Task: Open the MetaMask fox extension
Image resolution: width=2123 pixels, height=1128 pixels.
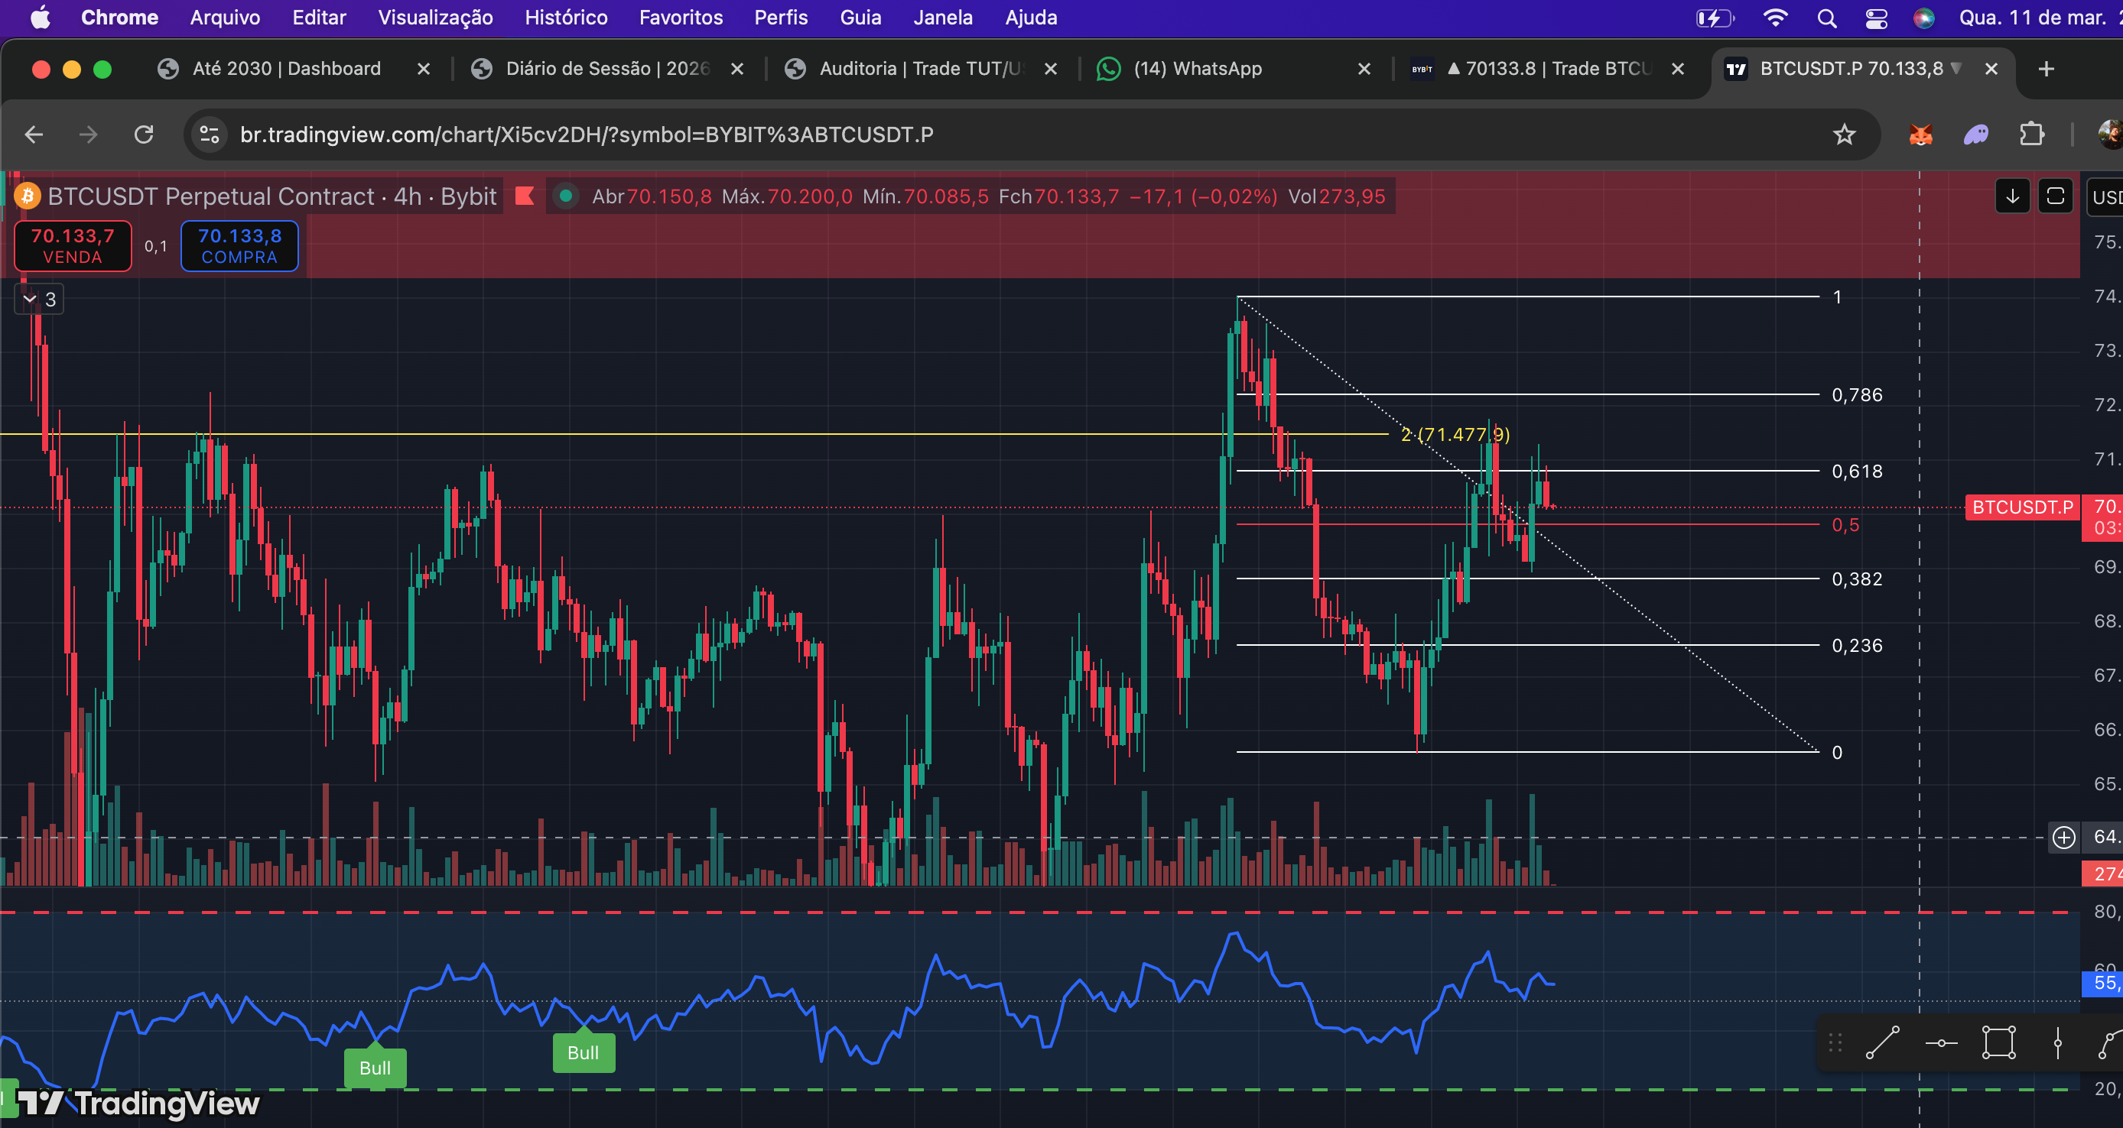Action: 1920,135
